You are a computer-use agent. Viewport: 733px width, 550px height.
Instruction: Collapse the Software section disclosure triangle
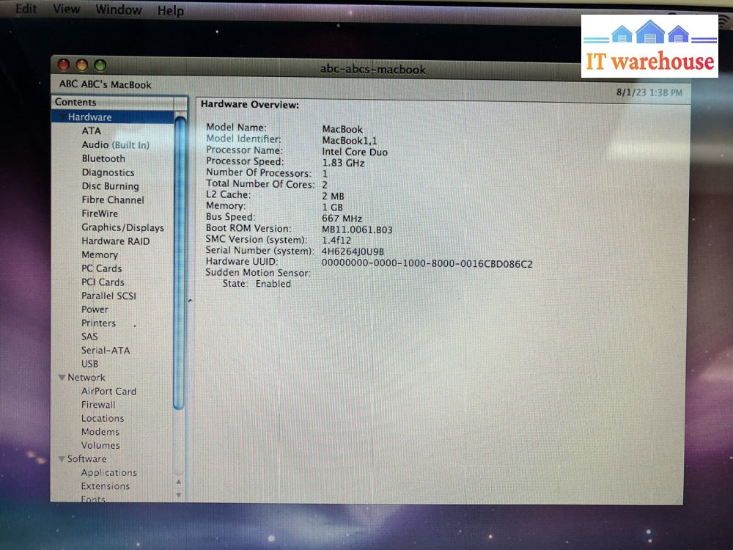(62, 459)
